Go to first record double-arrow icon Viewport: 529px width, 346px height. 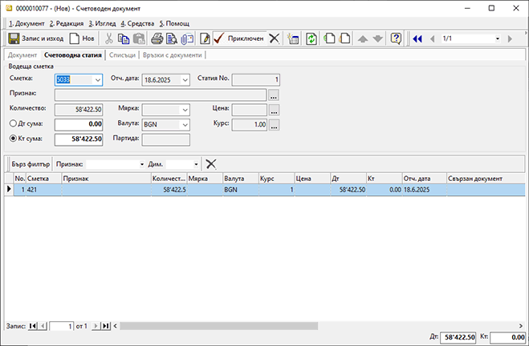(417, 38)
